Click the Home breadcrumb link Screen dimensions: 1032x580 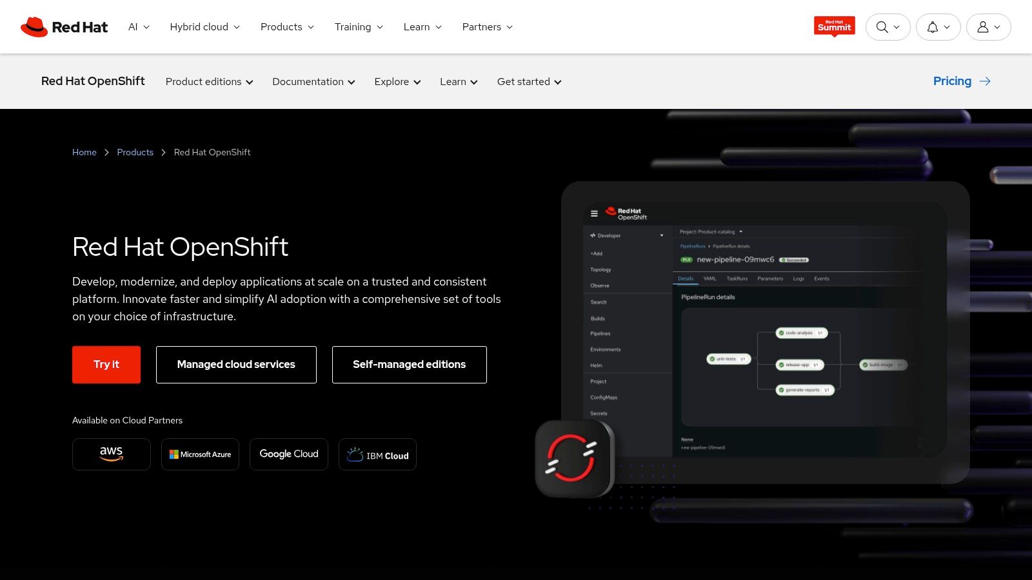pos(84,152)
